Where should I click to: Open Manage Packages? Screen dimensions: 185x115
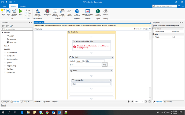(38, 13)
